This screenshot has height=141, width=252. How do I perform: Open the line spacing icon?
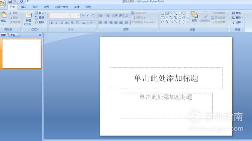pyautogui.click(x=126, y=15)
